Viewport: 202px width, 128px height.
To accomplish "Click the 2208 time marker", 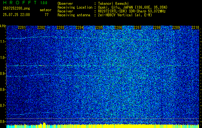I will tap(157, 28).
